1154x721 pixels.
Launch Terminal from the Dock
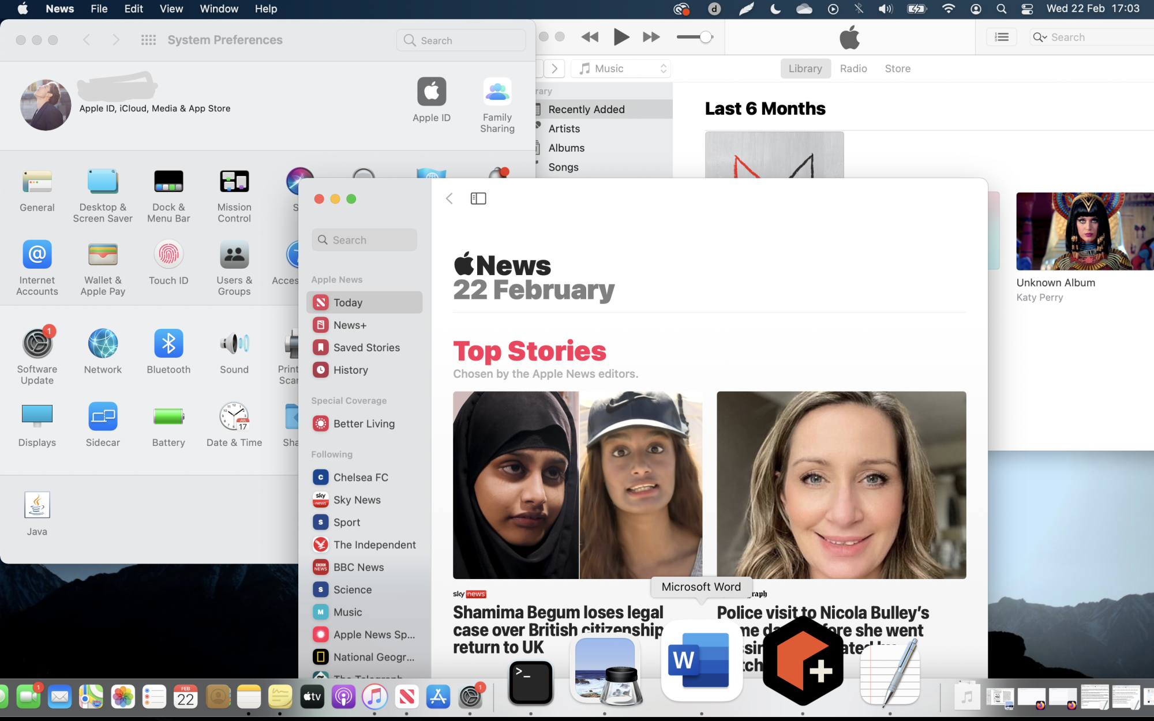coord(530,682)
